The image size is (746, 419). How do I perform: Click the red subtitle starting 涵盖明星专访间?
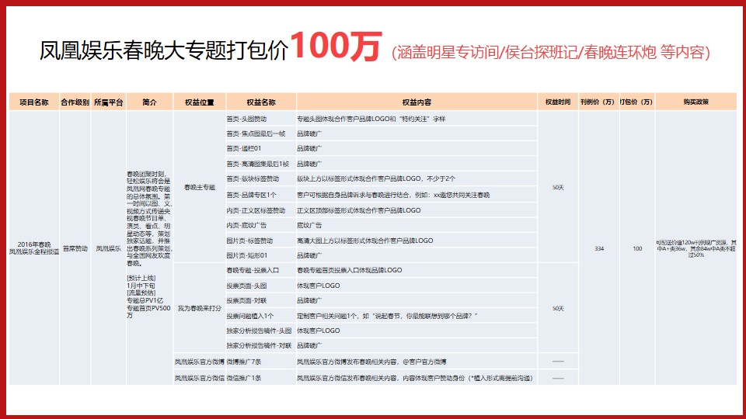pos(551,52)
